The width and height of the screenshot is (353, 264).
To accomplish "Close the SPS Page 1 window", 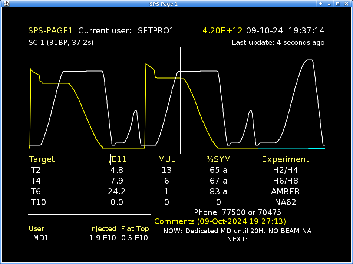I will tap(346, 4).
